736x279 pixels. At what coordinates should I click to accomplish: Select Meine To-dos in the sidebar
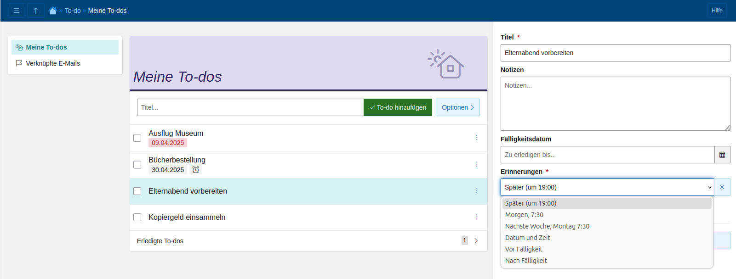[x=46, y=47]
